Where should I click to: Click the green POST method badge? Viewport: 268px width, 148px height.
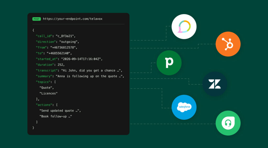pyautogui.click(x=37, y=19)
